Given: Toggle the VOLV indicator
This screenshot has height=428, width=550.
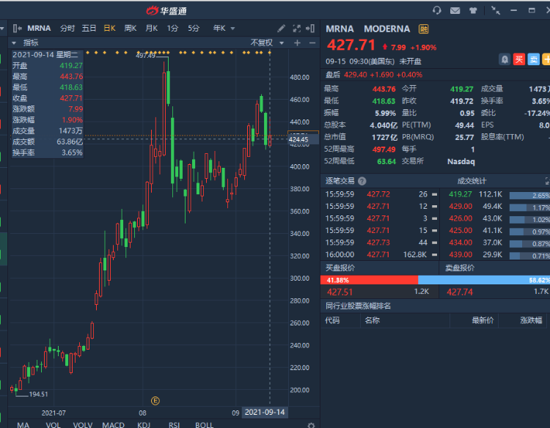Looking at the screenshot, I should [x=83, y=425].
